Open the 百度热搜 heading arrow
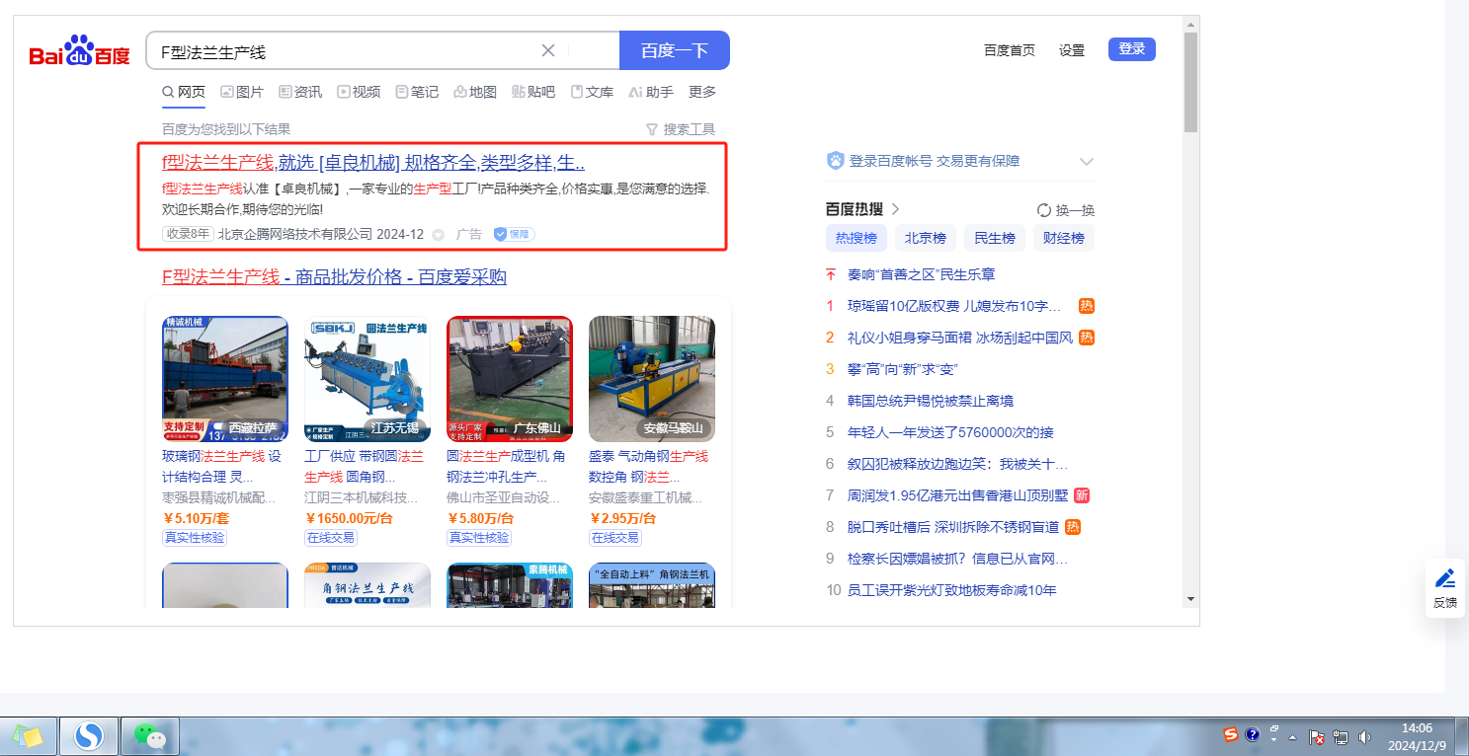The width and height of the screenshot is (1469, 756). point(895,209)
